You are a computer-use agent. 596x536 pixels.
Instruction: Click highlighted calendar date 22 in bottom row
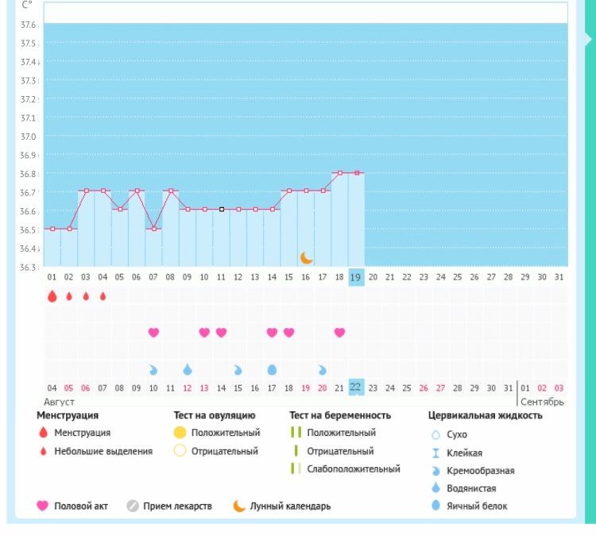(x=356, y=387)
